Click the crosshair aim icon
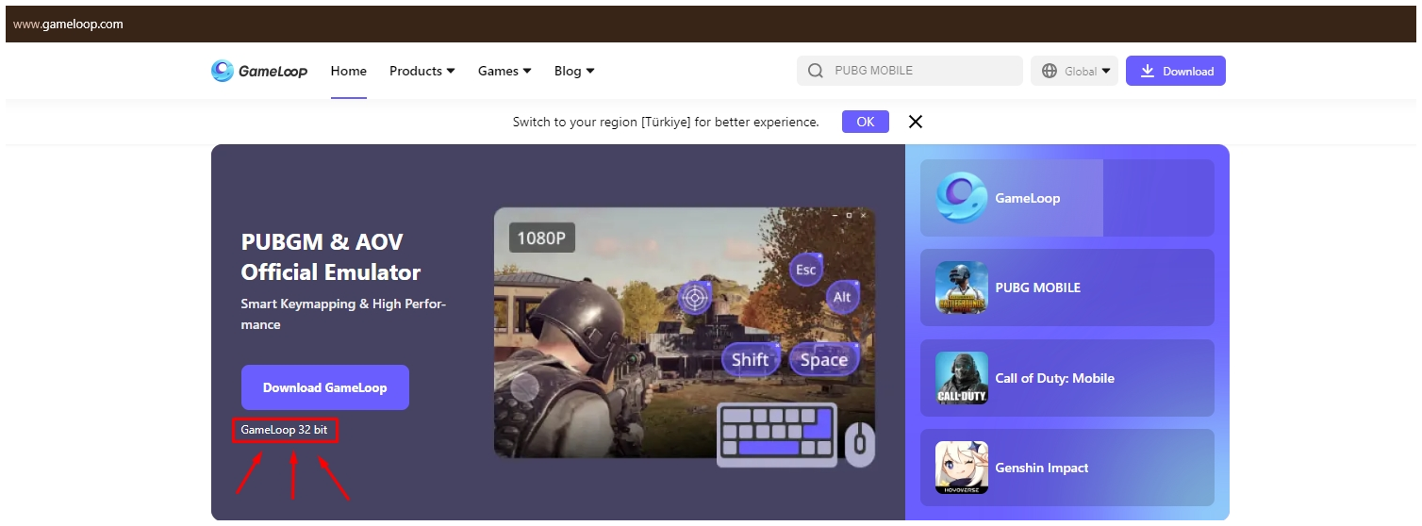The height and width of the screenshot is (526, 1422). (x=696, y=299)
